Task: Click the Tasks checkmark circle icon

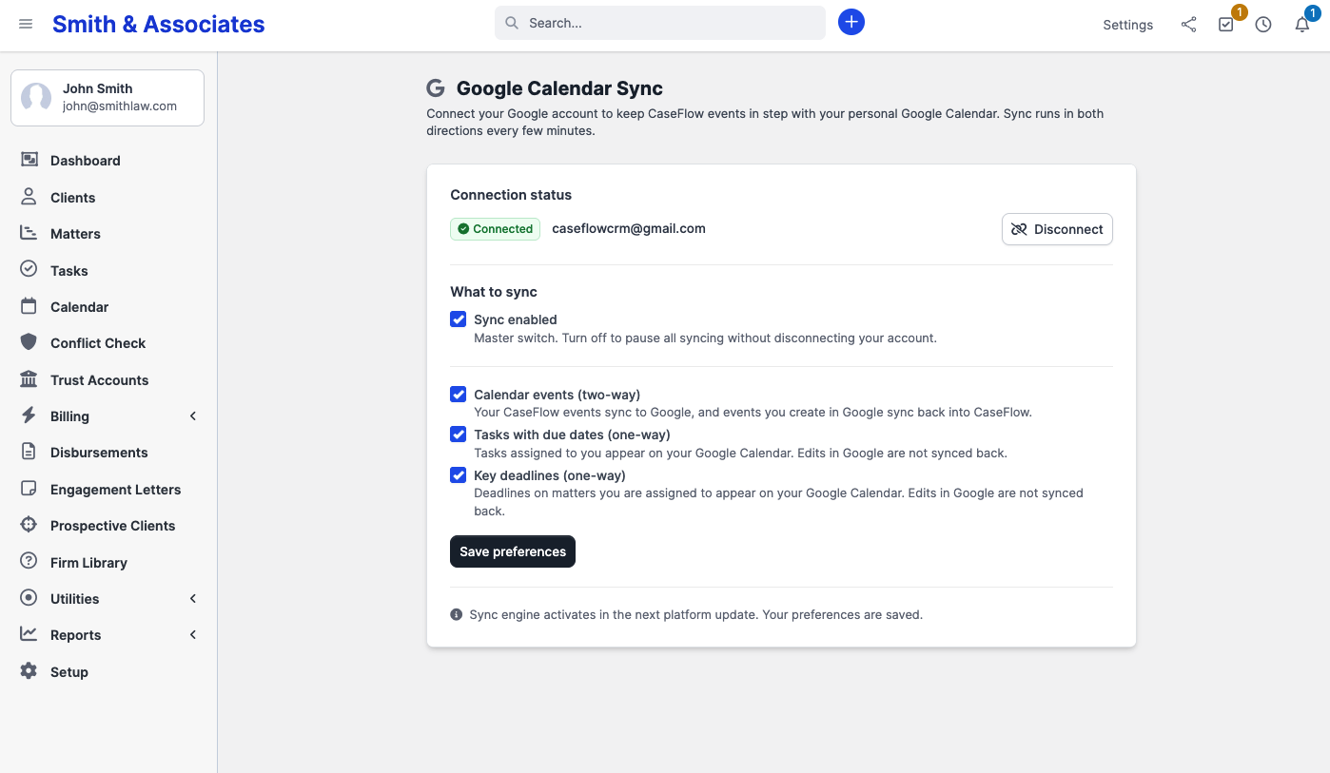Action: click(x=29, y=269)
